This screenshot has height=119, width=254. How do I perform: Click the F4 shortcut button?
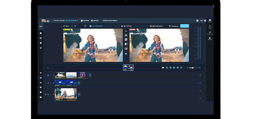coord(177,68)
